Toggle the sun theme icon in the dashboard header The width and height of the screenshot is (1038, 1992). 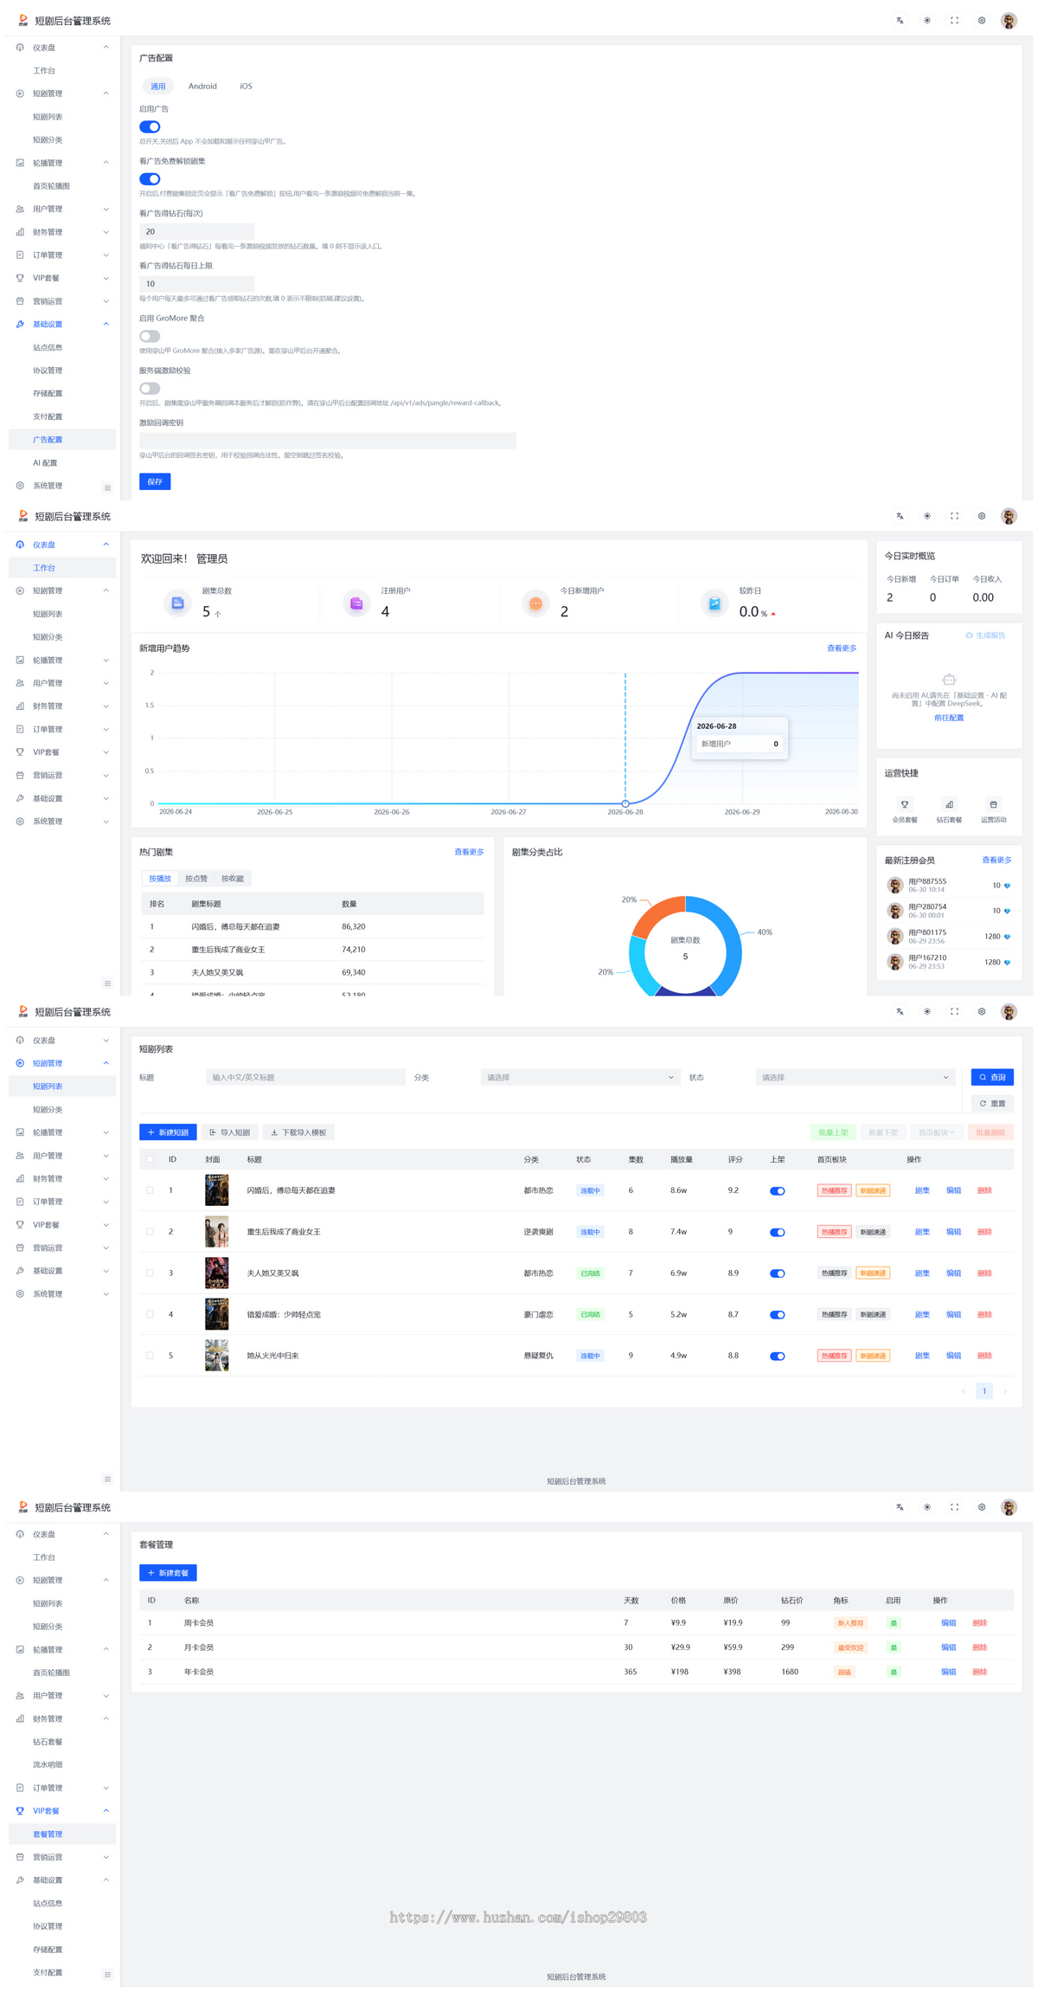tap(927, 516)
